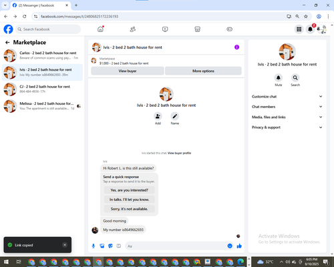Attach a photo with the image icon

[x=102, y=246]
